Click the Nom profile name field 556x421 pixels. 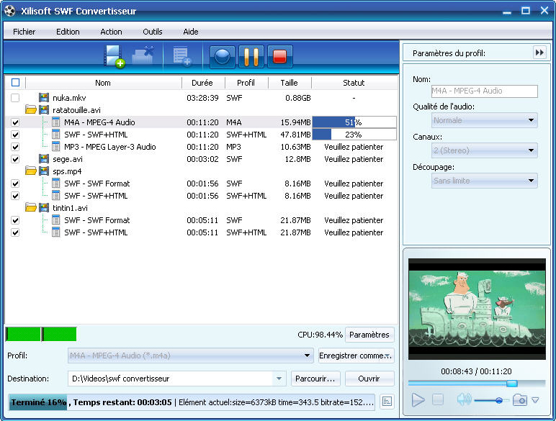point(485,91)
